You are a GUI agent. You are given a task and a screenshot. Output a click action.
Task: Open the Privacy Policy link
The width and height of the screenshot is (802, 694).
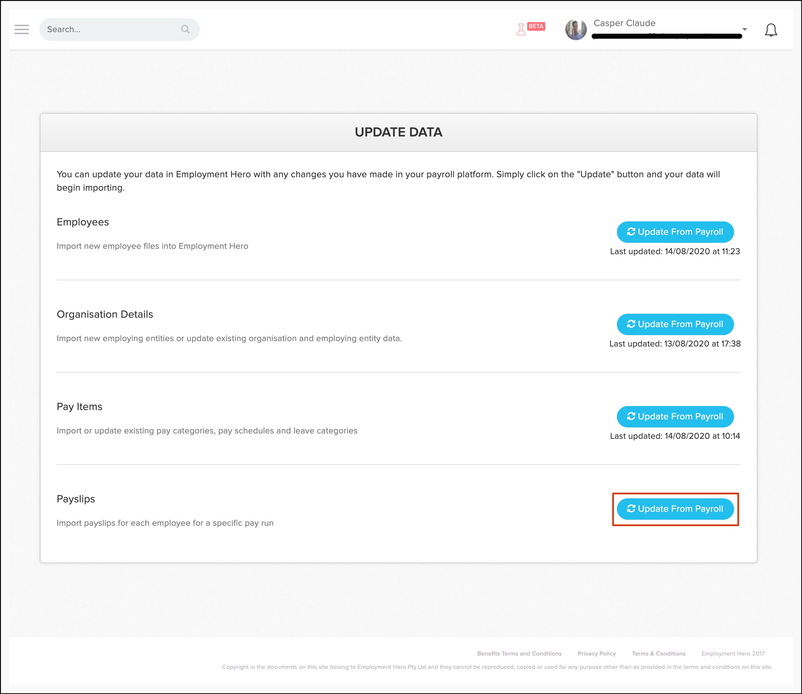click(596, 653)
